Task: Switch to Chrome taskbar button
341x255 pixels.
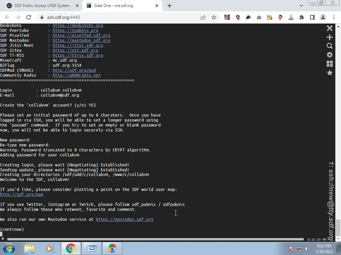Action: (71, 248)
